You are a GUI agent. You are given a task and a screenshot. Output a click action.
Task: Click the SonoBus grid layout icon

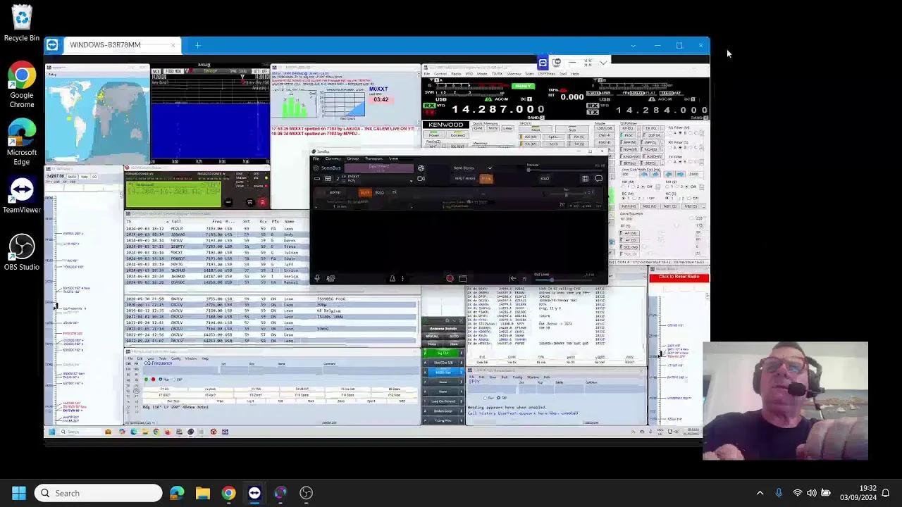click(585, 179)
